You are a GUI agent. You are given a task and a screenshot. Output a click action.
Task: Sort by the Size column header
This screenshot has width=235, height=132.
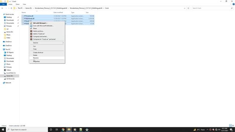tap(87, 12)
